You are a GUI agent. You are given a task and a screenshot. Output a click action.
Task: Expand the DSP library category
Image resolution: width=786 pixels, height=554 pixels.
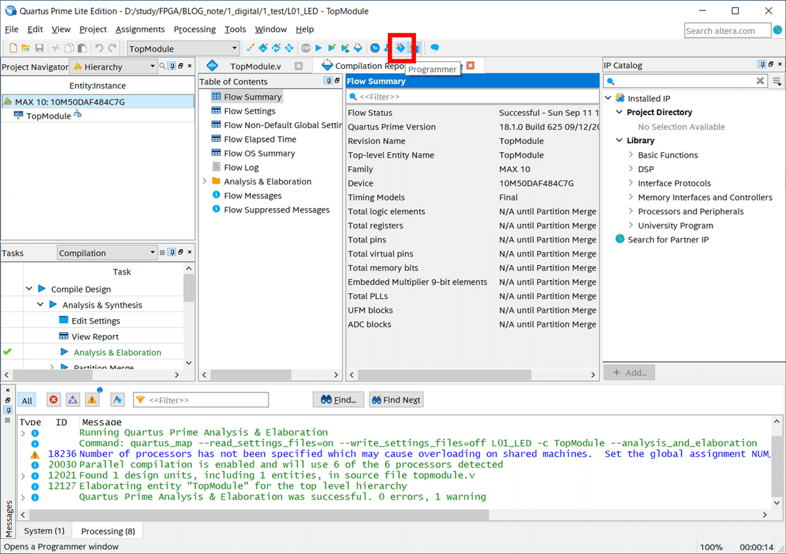(631, 169)
